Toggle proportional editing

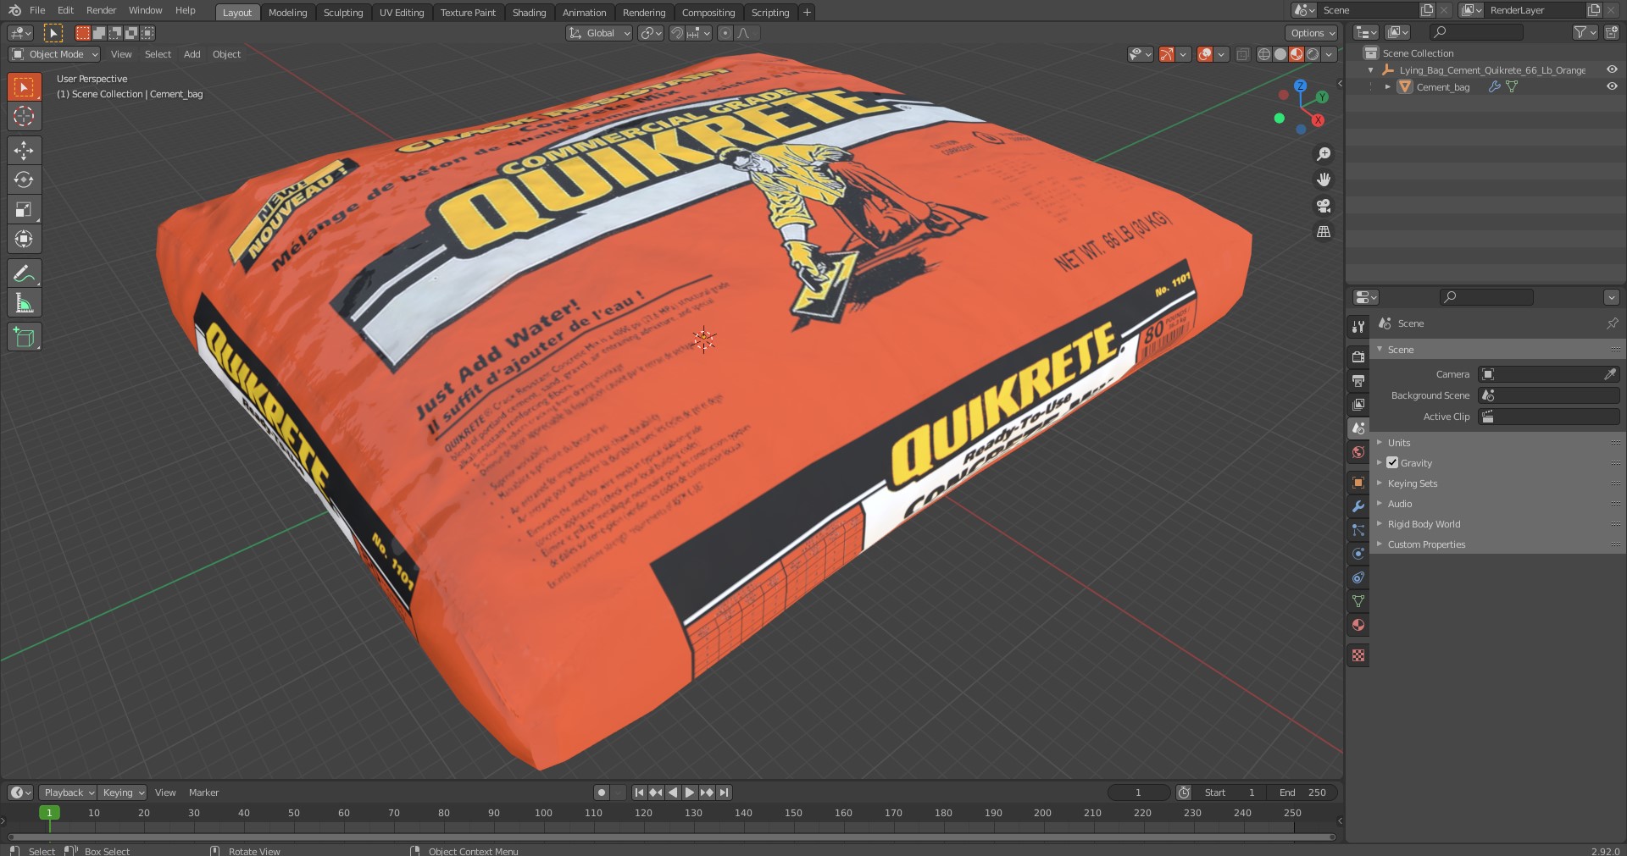(x=725, y=33)
